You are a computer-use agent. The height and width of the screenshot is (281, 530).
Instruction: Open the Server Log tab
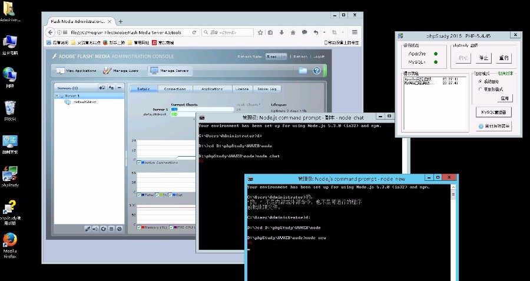coord(267,89)
